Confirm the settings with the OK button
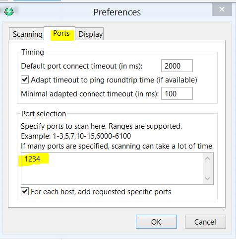236x240 pixels. click(x=156, y=222)
